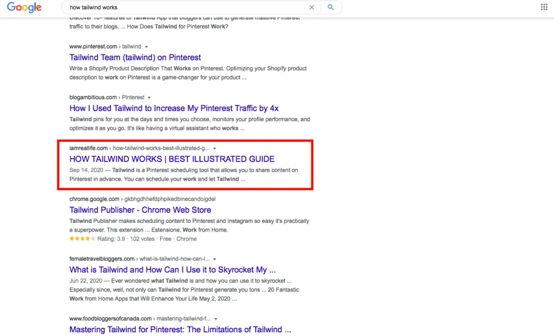
Task: Click star rating of Tailwind Publisher result
Action: pyautogui.click(x=82, y=239)
